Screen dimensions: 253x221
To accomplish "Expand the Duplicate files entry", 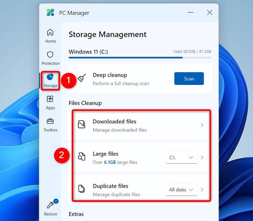I will pos(202,190).
